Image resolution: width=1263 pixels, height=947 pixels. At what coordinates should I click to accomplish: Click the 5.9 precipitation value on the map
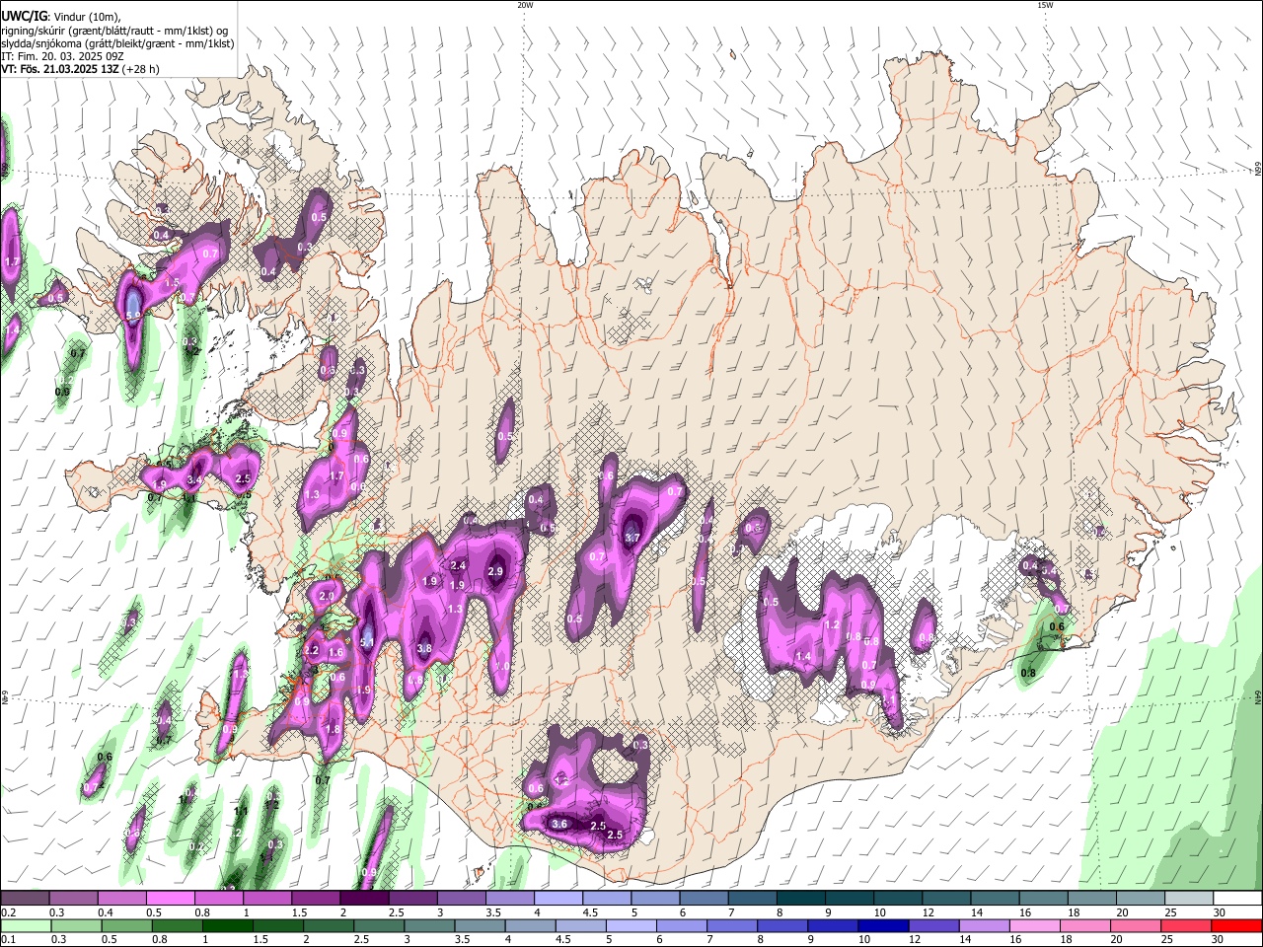point(133,315)
